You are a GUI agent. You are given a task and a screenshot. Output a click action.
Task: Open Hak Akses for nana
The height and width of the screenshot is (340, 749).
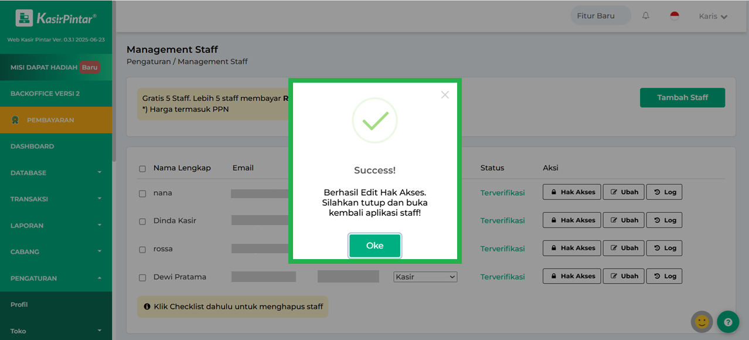point(571,192)
